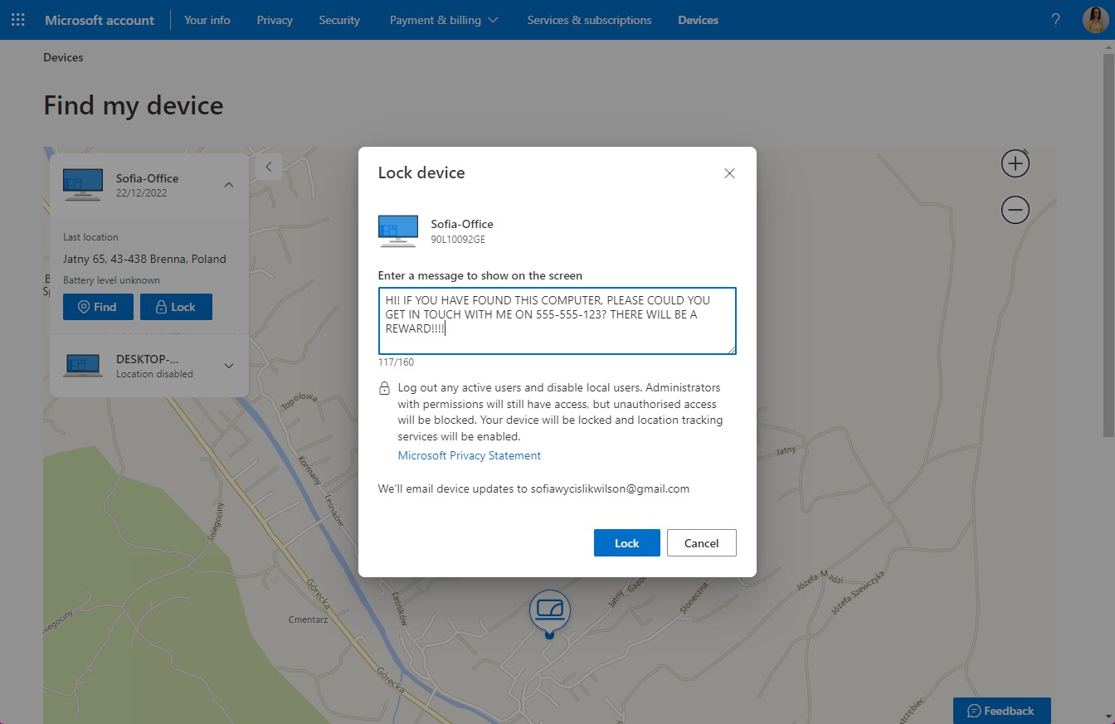Open the Microsoft apps launcher grid

coord(17,20)
